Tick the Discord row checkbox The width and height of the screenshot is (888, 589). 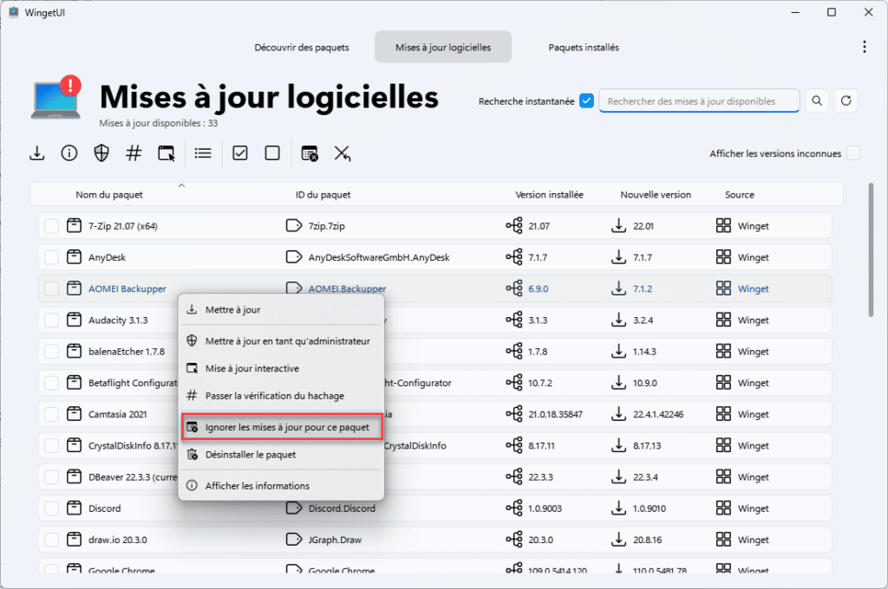coord(51,508)
